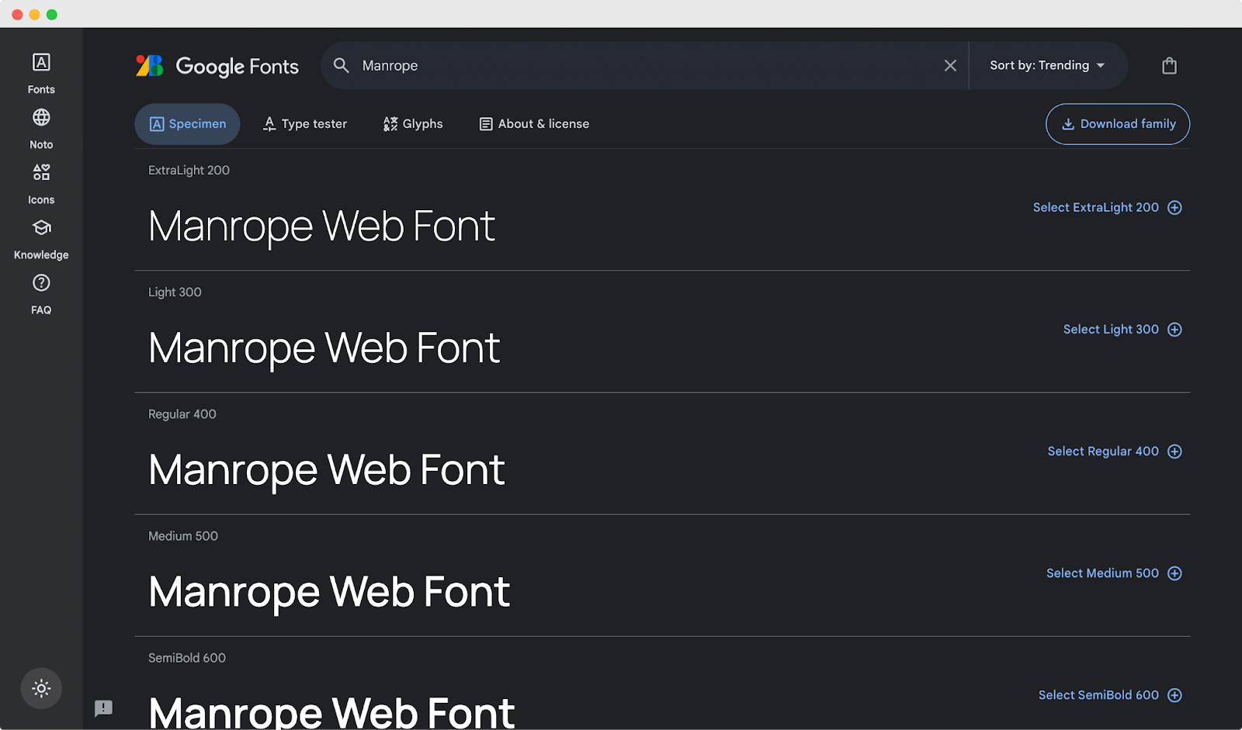Click the Download family button
Viewport: 1242px width, 730px height.
pos(1117,123)
